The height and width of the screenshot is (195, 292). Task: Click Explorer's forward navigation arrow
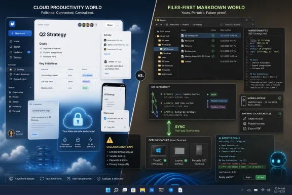pyautogui.click(x=161, y=25)
